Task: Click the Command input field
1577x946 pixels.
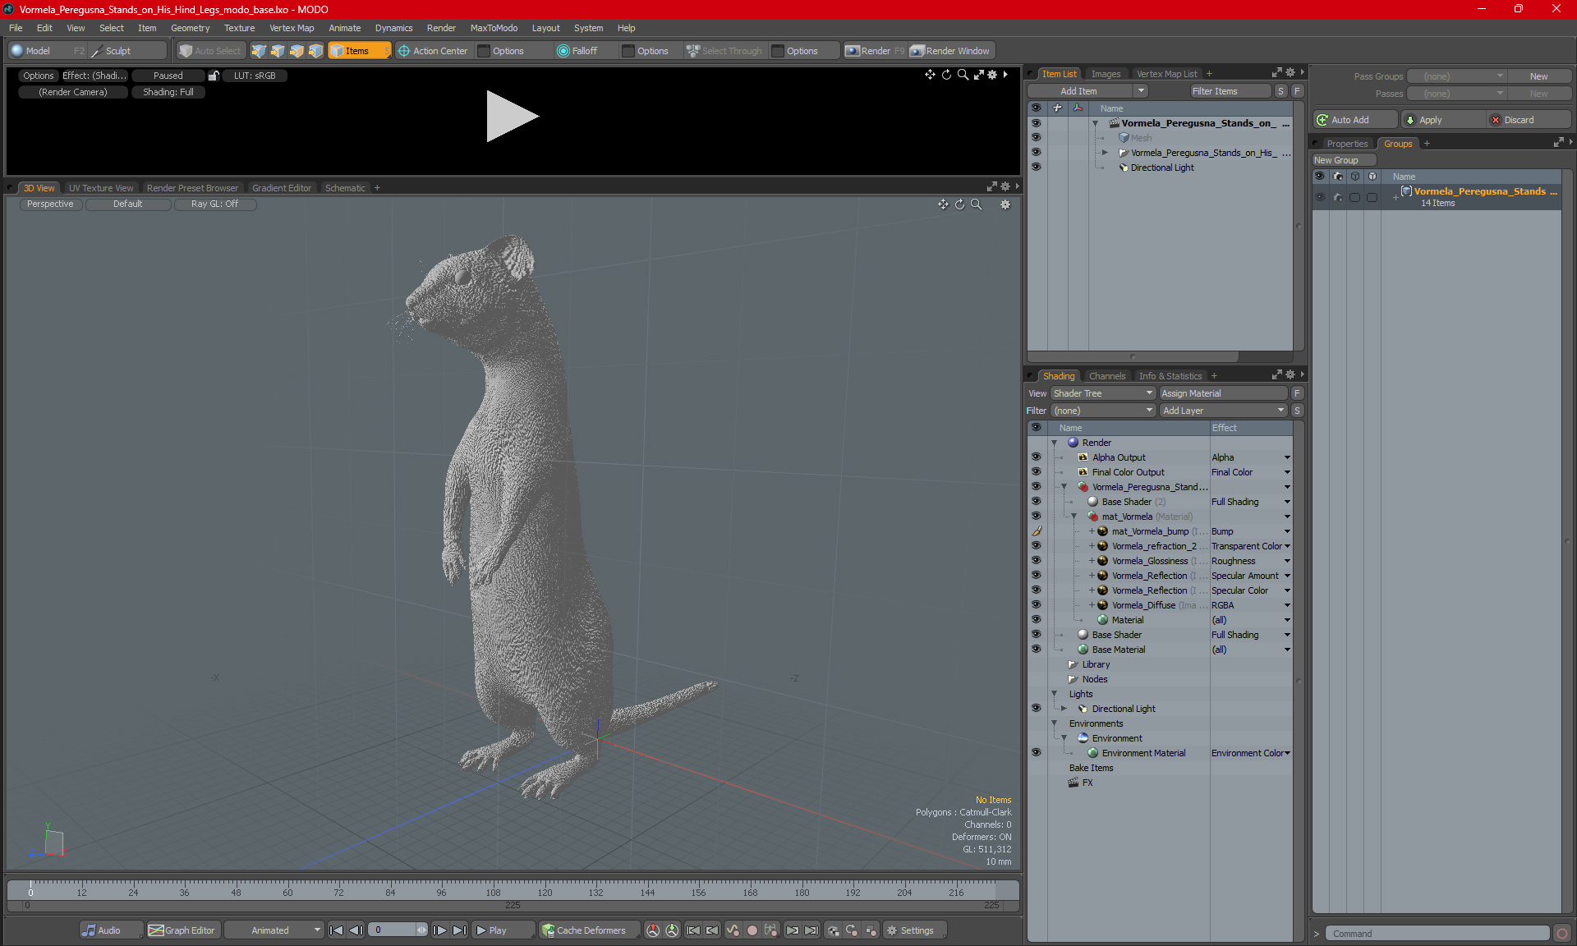Action: coord(1437,934)
